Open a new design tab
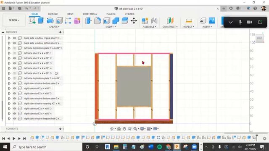Viewport: 269px width, 151px height. [x=224, y=8]
